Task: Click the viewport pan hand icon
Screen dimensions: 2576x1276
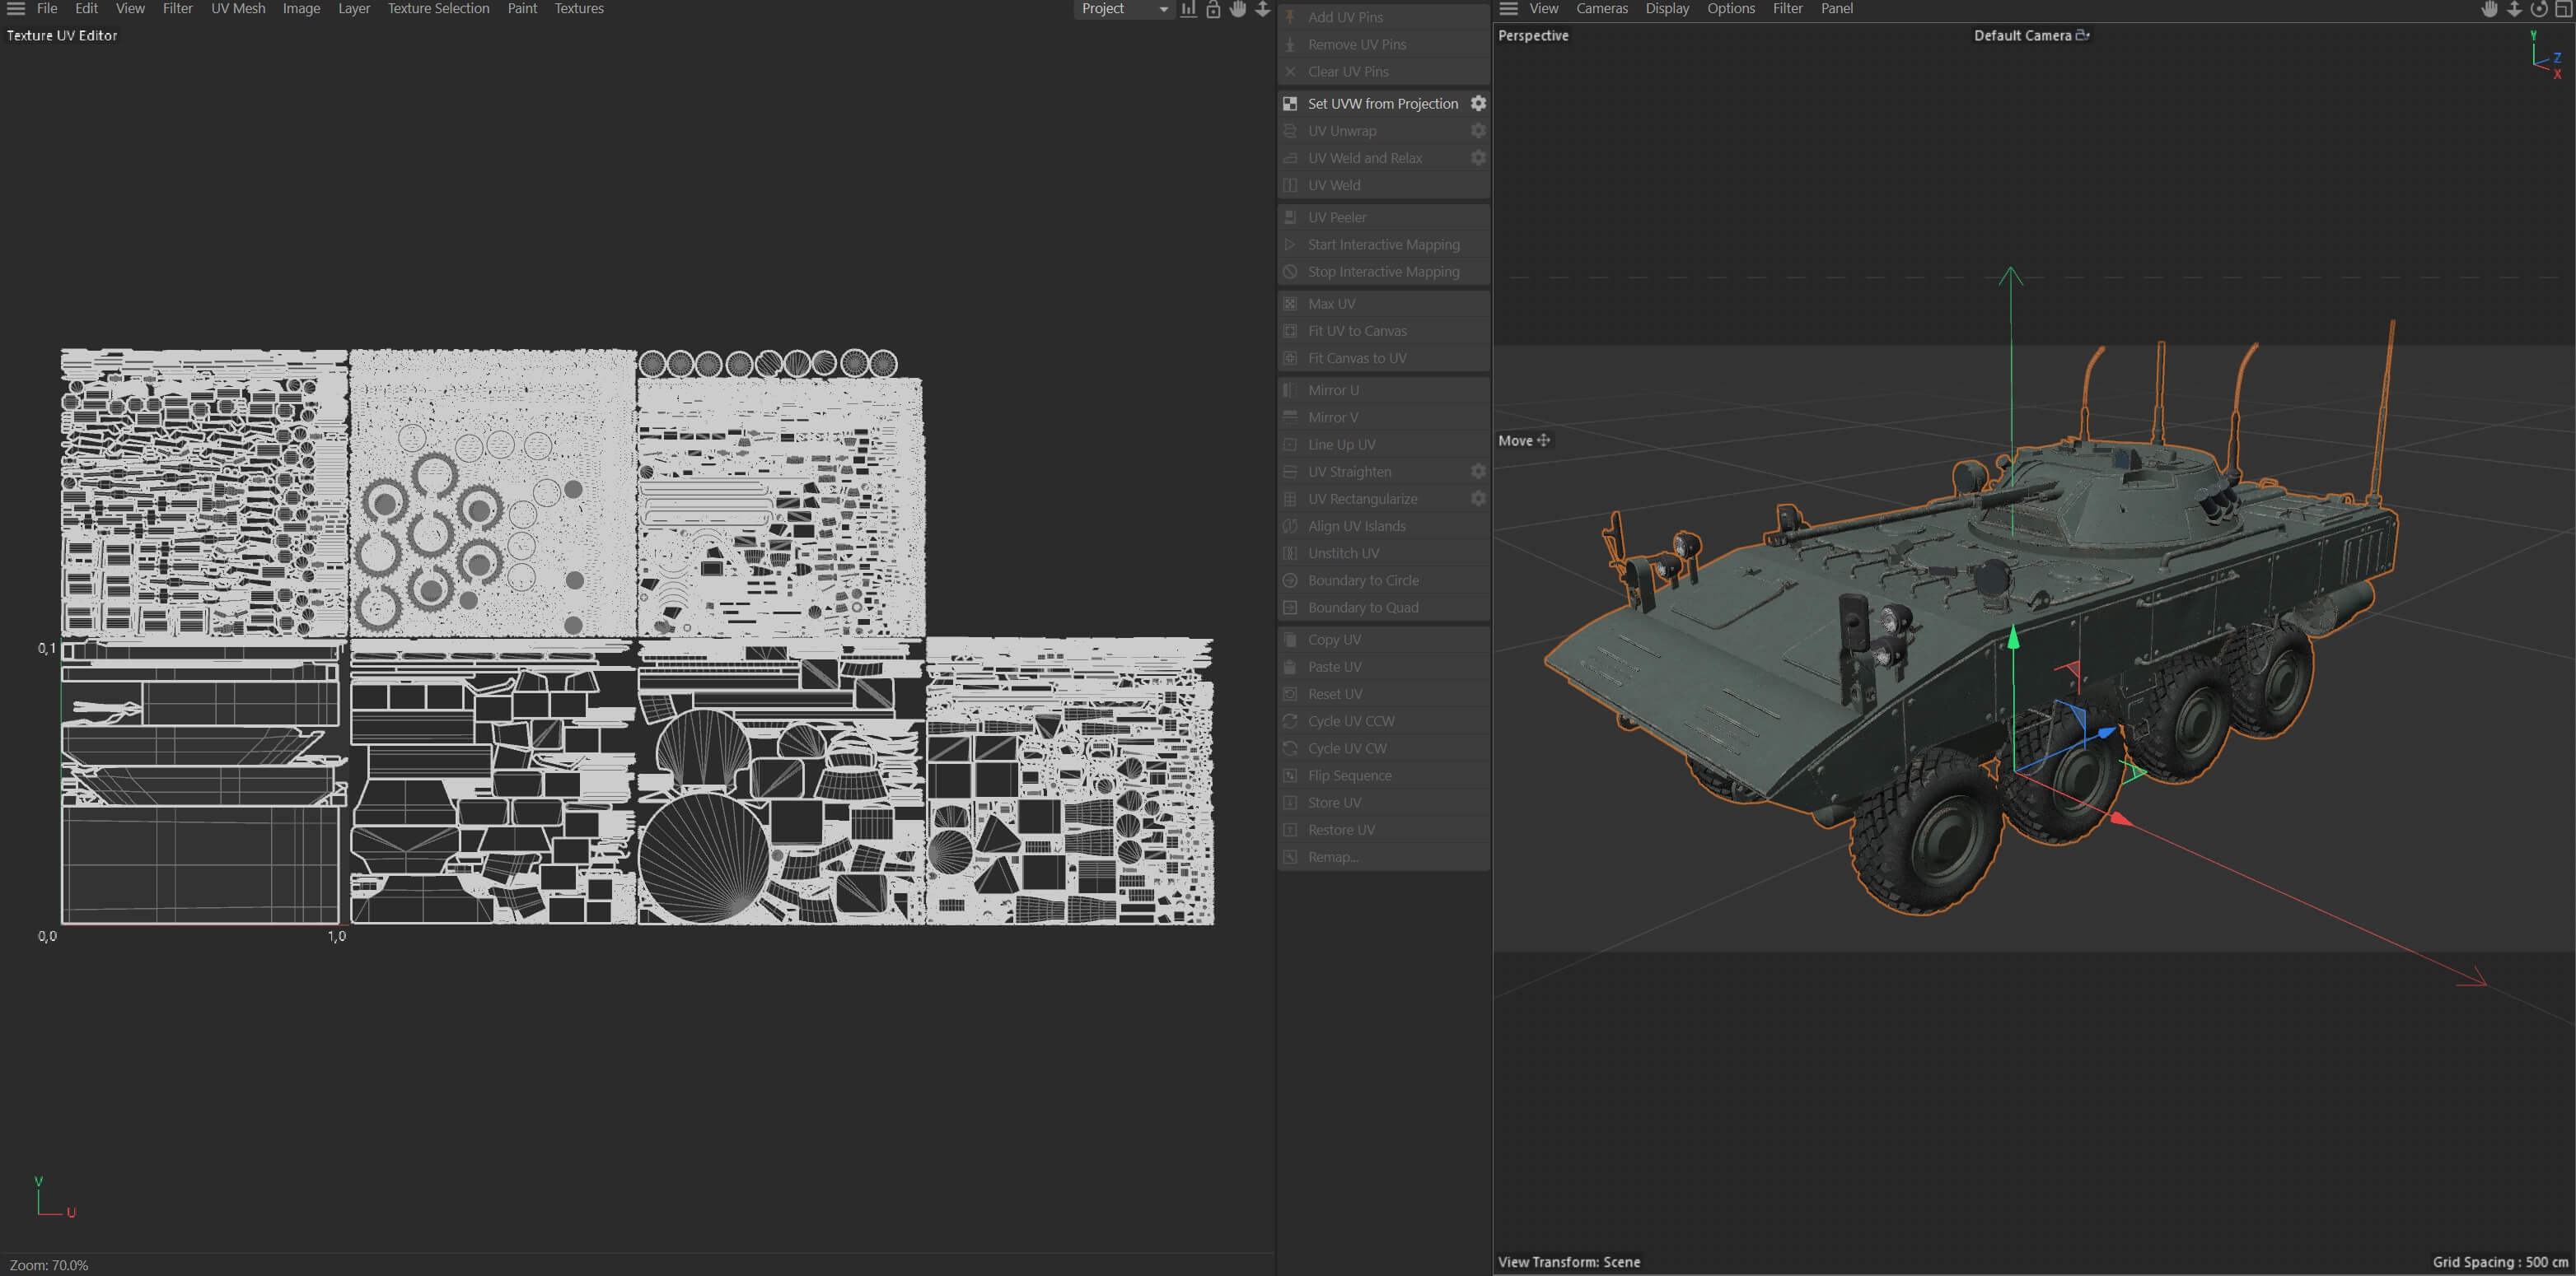Action: coord(2489,9)
